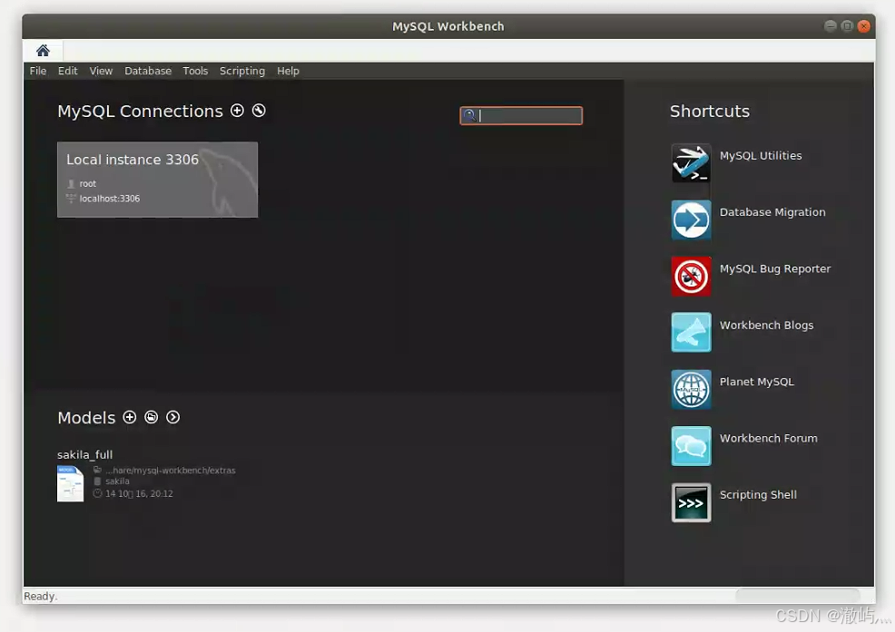The image size is (895, 632).
Task: Launch Database Migration shortcut label
Action: point(772,212)
